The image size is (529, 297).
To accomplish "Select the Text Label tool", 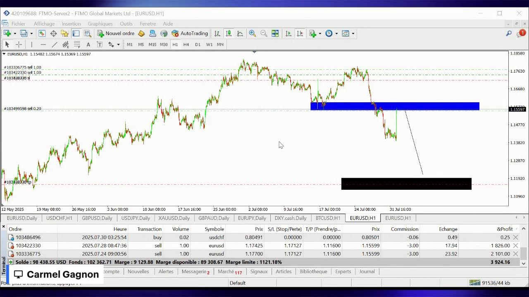I will pyautogui.click(x=99, y=45).
